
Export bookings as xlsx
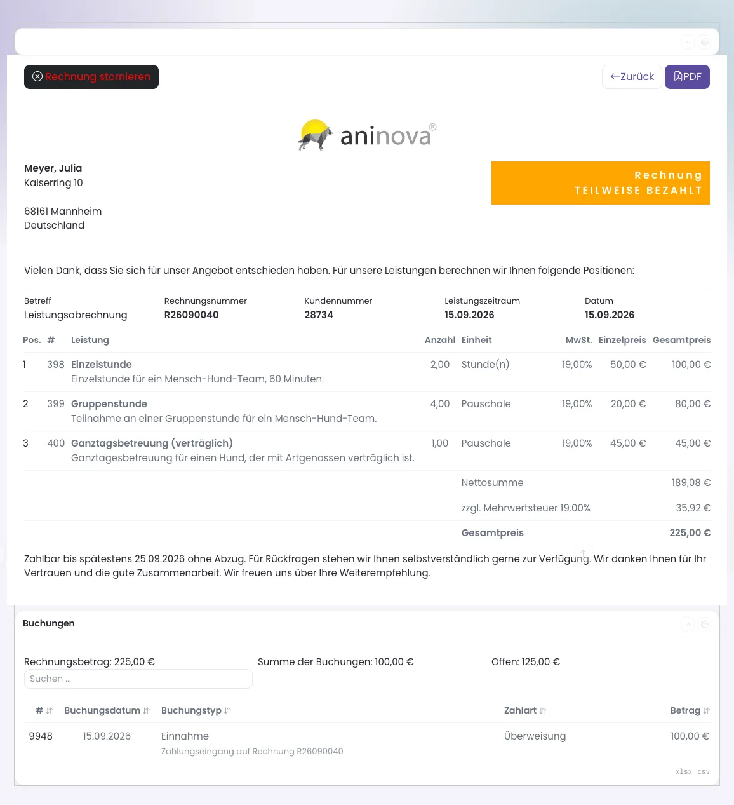click(684, 771)
